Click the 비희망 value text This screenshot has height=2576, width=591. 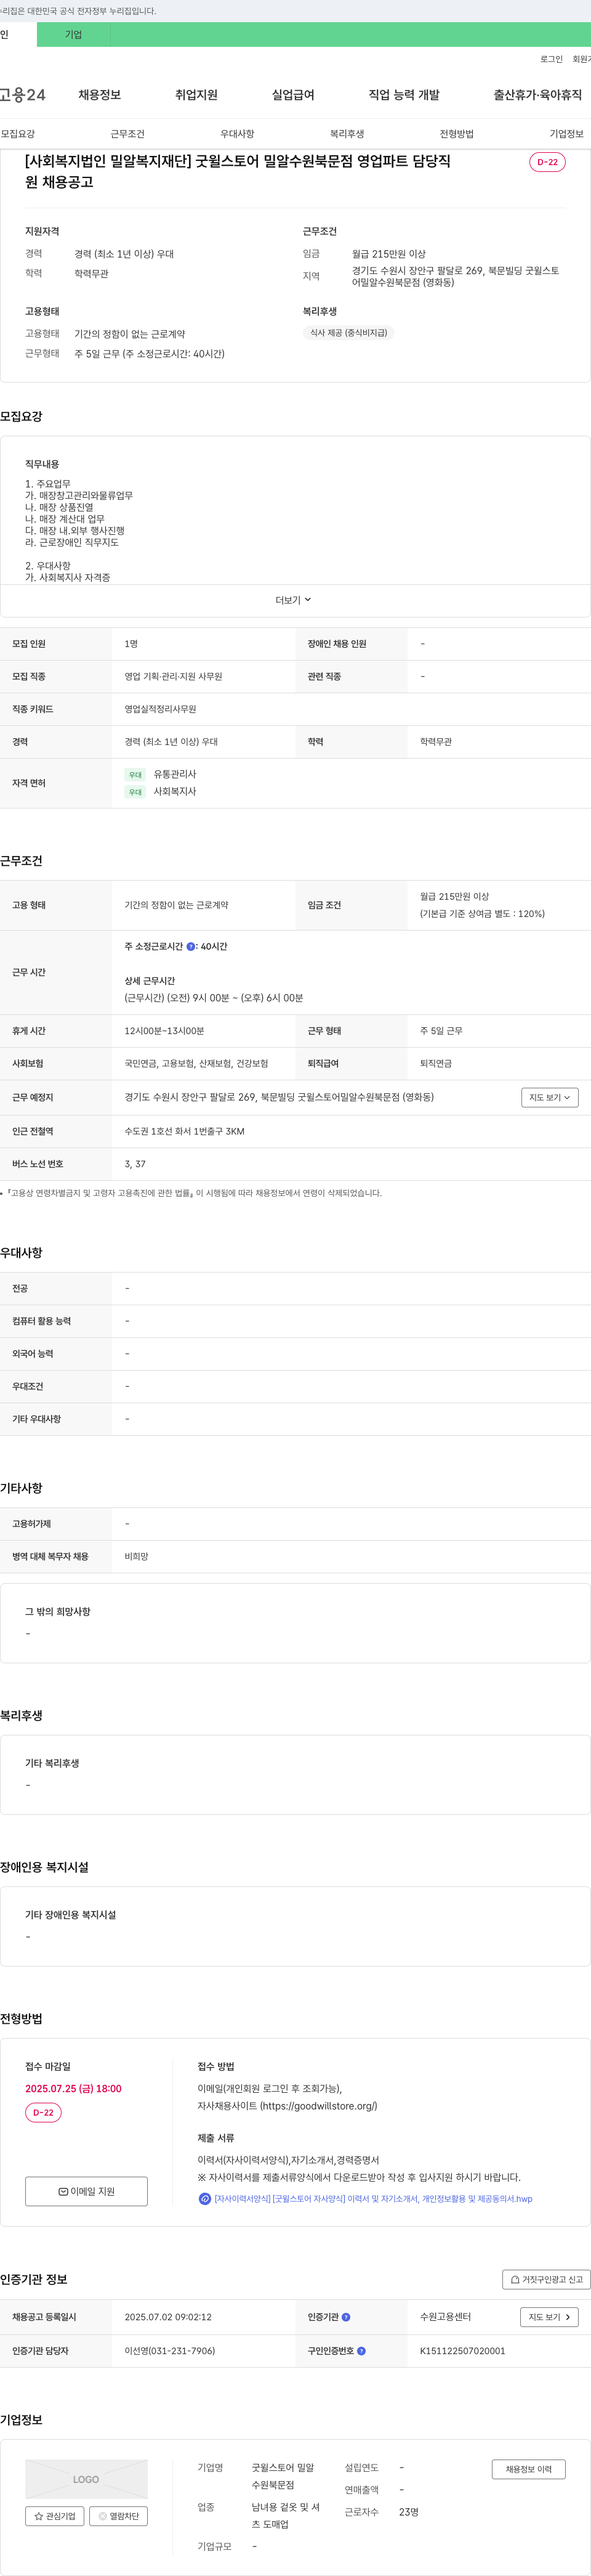(x=136, y=1557)
